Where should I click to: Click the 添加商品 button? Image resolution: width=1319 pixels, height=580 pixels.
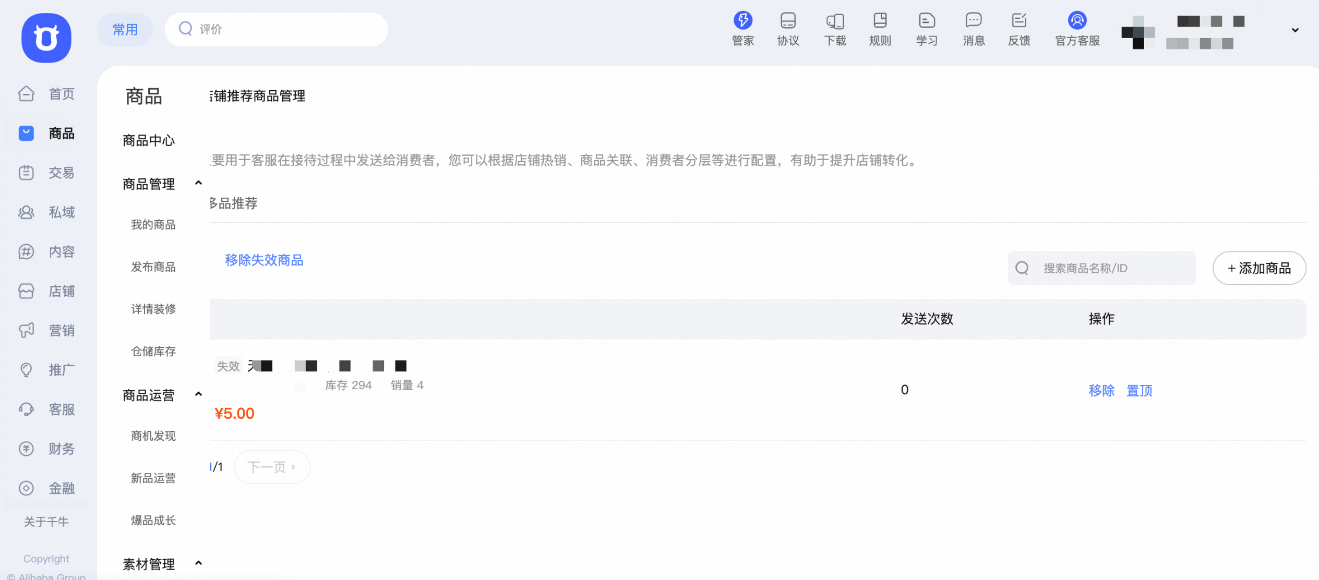1260,268
